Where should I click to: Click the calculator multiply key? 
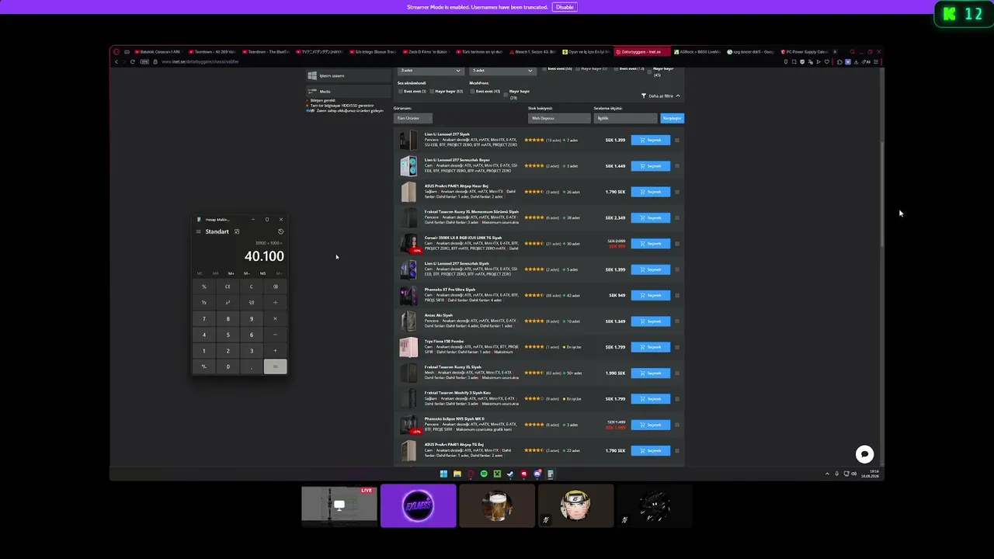point(275,318)
